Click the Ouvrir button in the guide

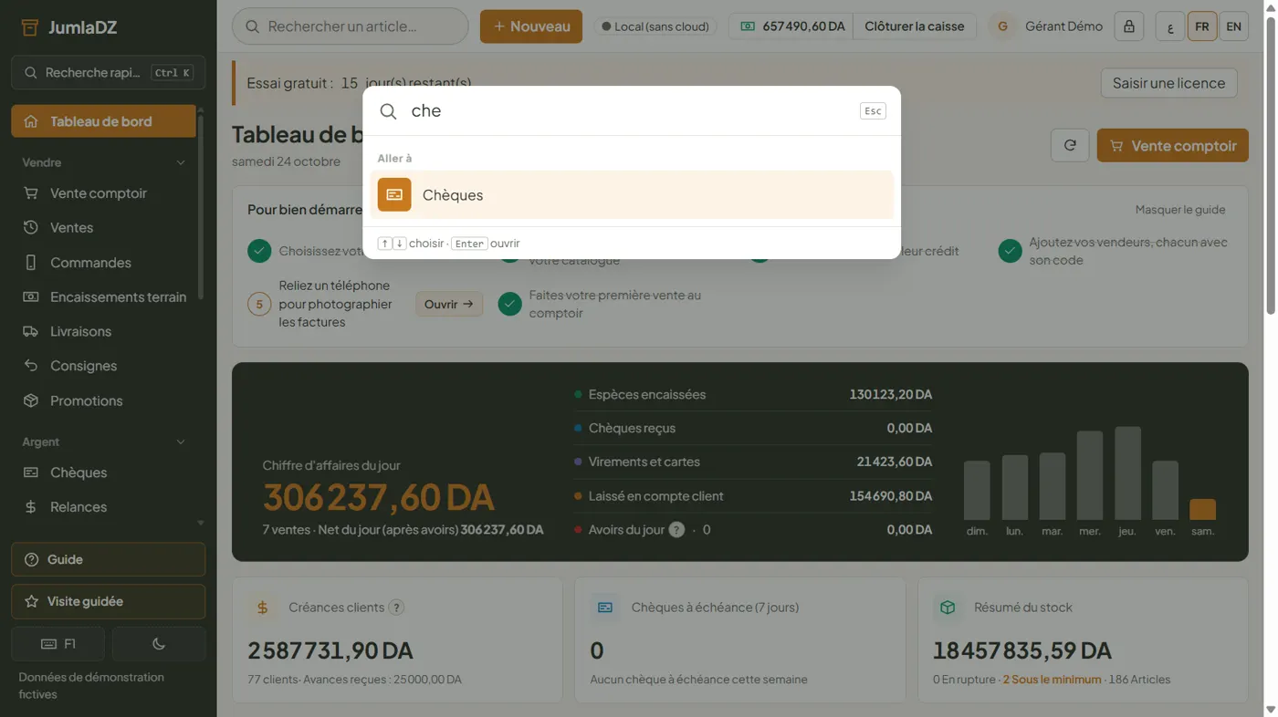coord(449,304)
